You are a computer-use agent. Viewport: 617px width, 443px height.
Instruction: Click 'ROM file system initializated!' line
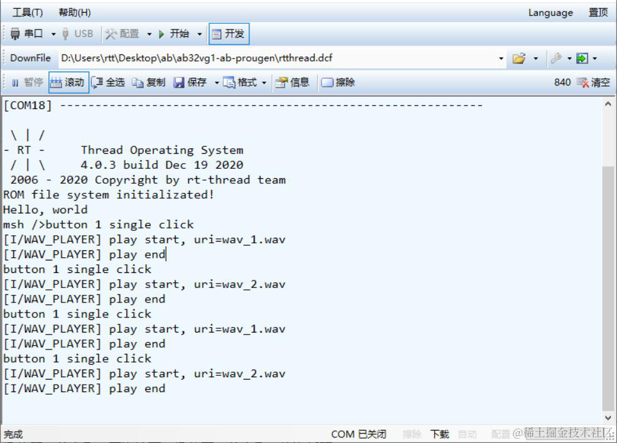tap(109, 195)
